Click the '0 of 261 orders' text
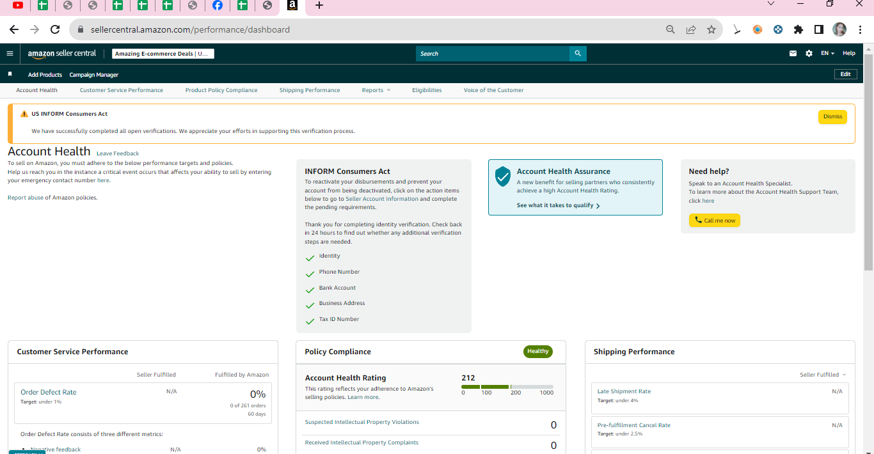 click(x=248, y=405)
